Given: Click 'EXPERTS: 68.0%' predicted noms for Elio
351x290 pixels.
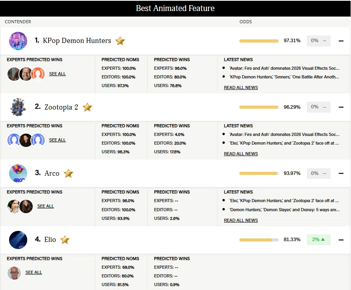Looking at the screenshot, I should [118, 267].
